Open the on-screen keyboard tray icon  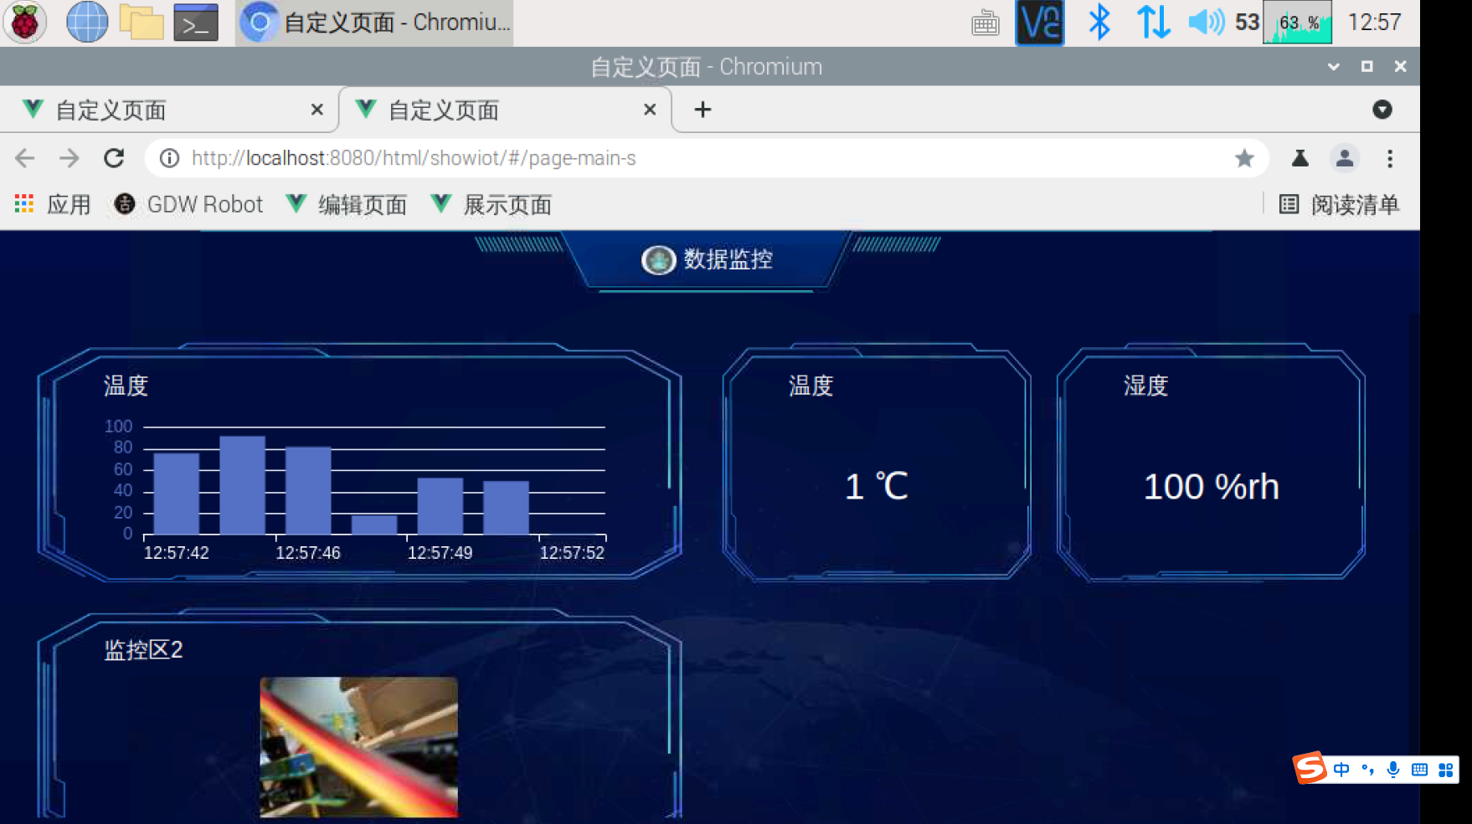(x=986, y=23)
